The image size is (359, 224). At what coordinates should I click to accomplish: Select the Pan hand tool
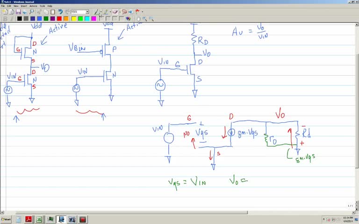(138, 19)
